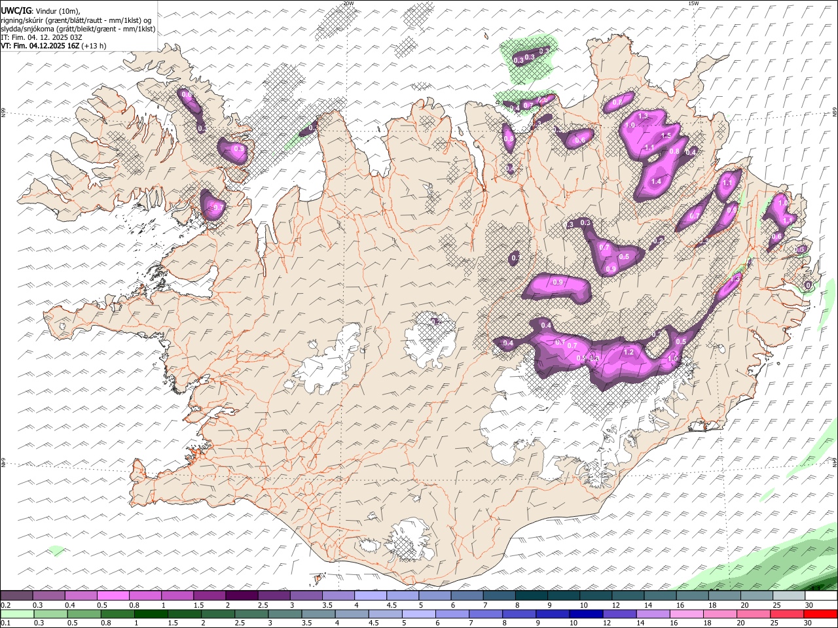
Task: Click the 'rigning/skúrir' legend description line
Action: [76, 20]
